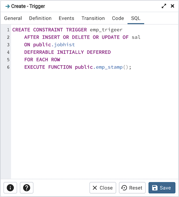Open the General tab
Screen dimensions: 179x197
coord(13,18)
